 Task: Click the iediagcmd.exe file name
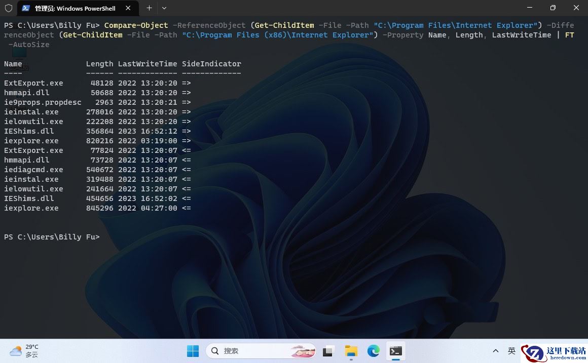point(34,170)
